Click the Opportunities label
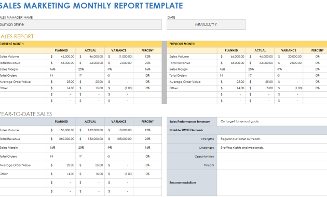The width and height of the screenshot is (327, 197). point(204,157)
